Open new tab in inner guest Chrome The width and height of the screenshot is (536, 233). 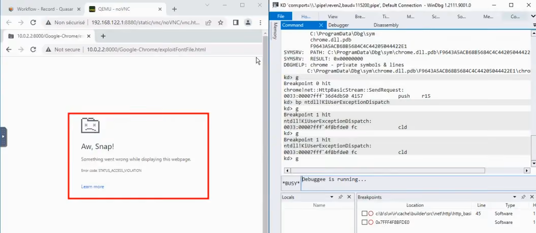coord(103,36)
